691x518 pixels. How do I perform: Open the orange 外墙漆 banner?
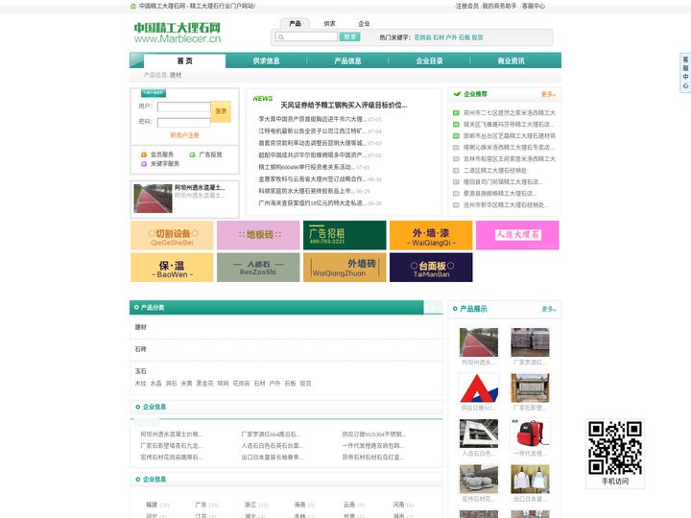[431, 235]
